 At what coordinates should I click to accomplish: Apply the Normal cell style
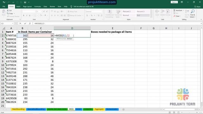click(129, 15)
